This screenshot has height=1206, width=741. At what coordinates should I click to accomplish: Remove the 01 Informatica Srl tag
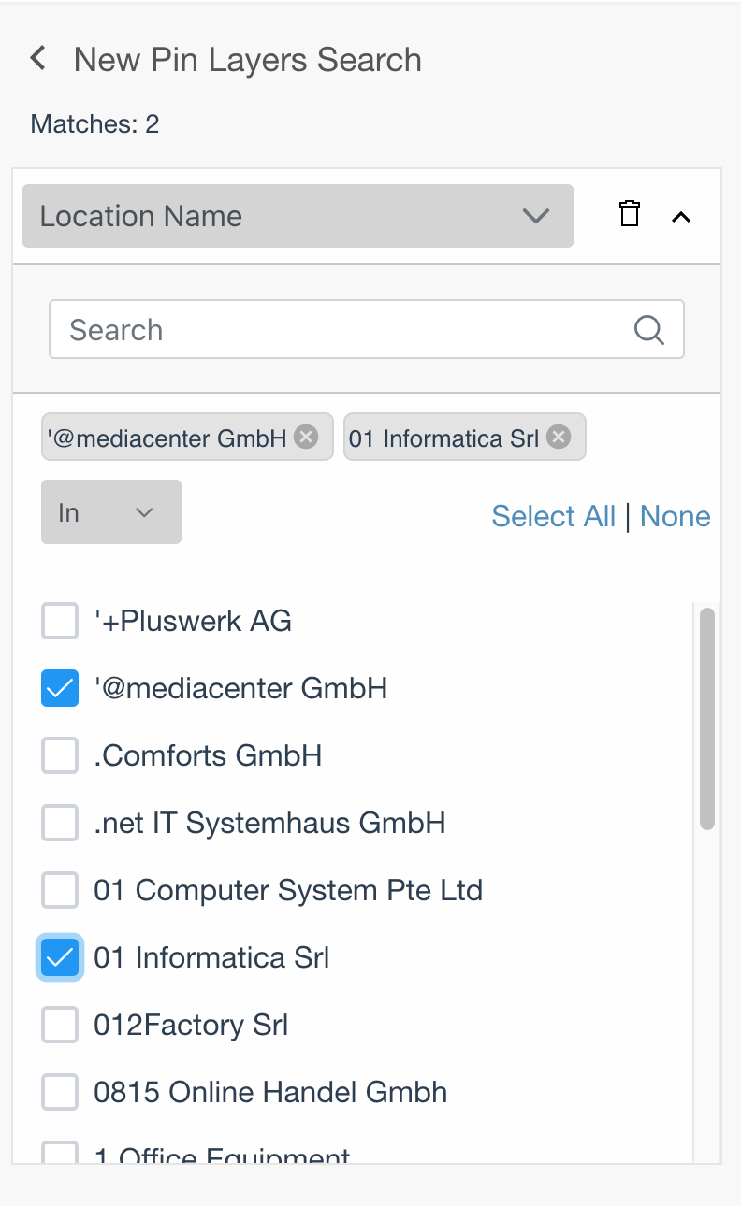click(559, 437)
